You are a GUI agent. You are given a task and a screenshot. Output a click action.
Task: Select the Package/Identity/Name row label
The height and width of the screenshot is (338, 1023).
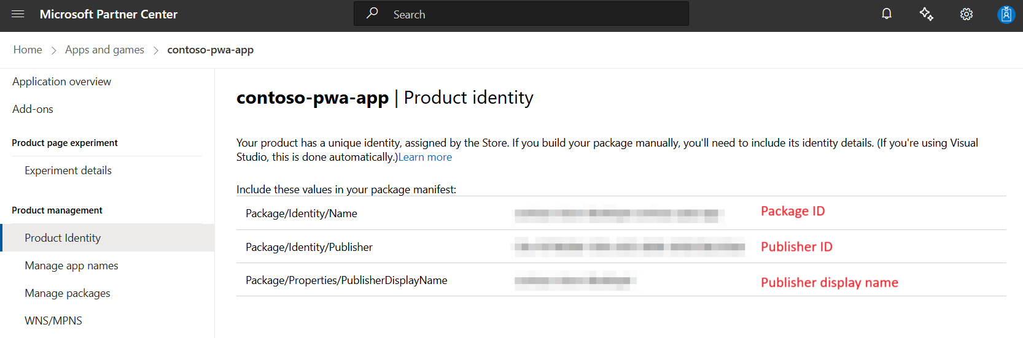coord(301,213)
